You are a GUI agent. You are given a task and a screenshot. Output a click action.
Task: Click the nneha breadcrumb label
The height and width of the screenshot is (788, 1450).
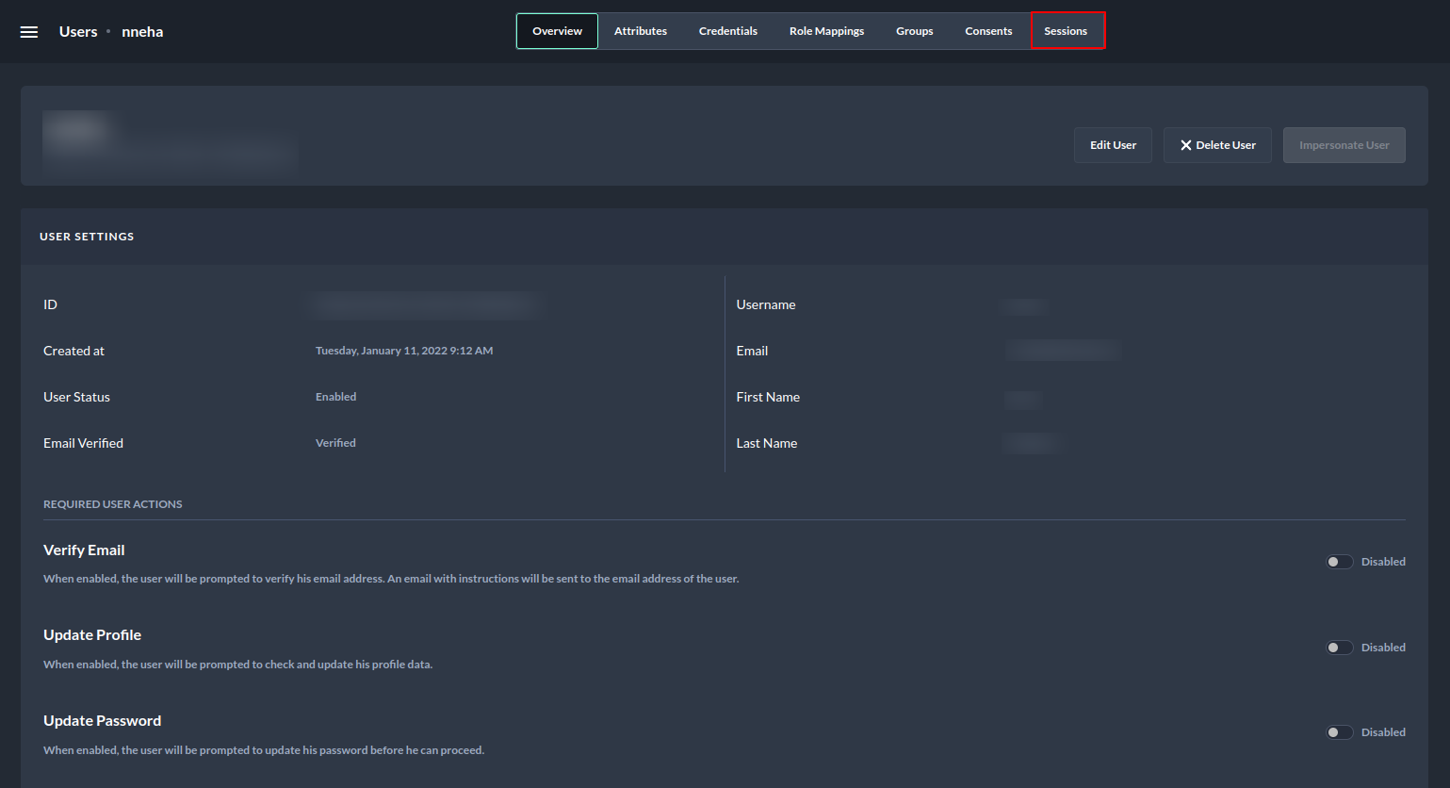(x=142, y=32)
